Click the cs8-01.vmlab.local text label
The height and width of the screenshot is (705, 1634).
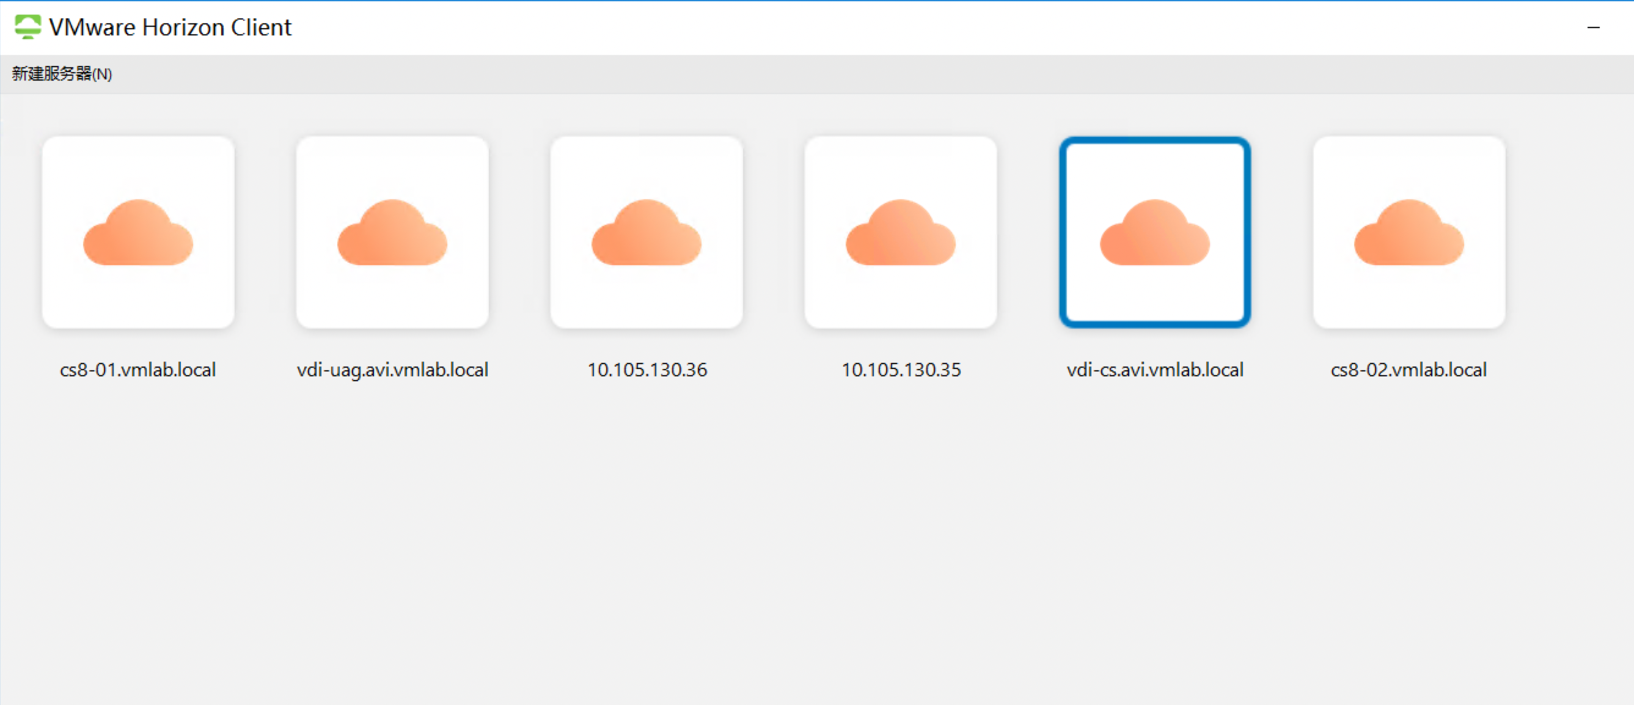coord(137,370)
